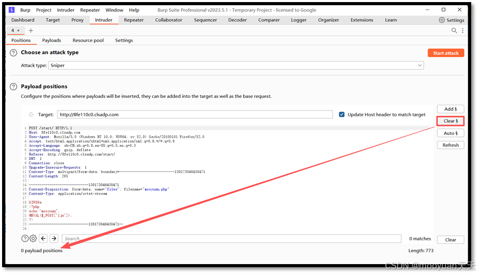The width and height of the screenshot is (478, 274).
Task: Add a new Intruder tab with plus
Action: 31,30
